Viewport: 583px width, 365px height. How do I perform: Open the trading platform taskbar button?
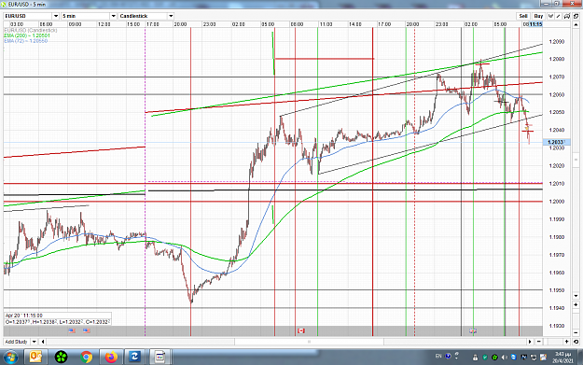click(x=160, y=358)
